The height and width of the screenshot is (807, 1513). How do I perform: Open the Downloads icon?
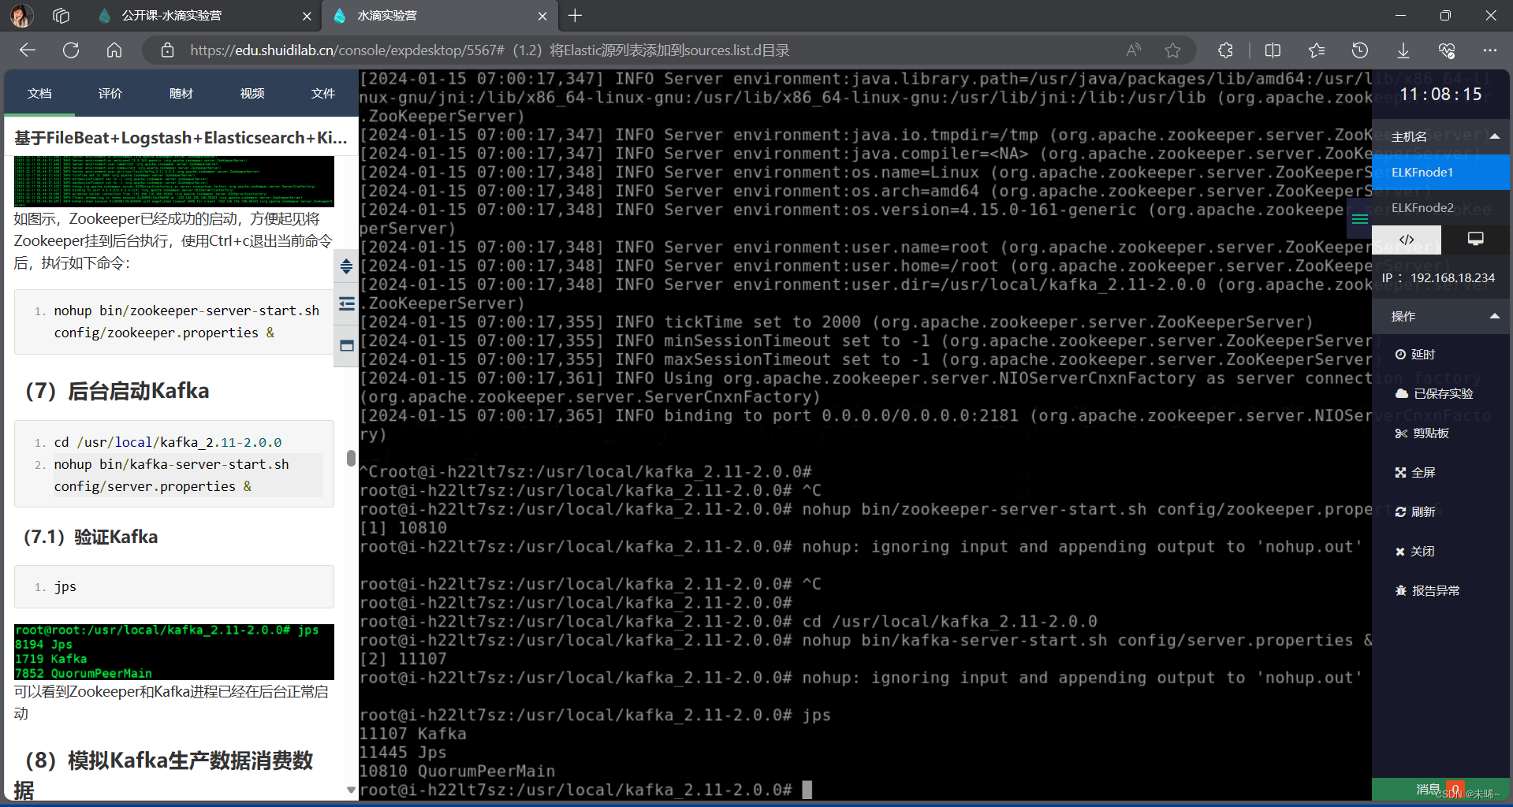(x=1403, y=50)
